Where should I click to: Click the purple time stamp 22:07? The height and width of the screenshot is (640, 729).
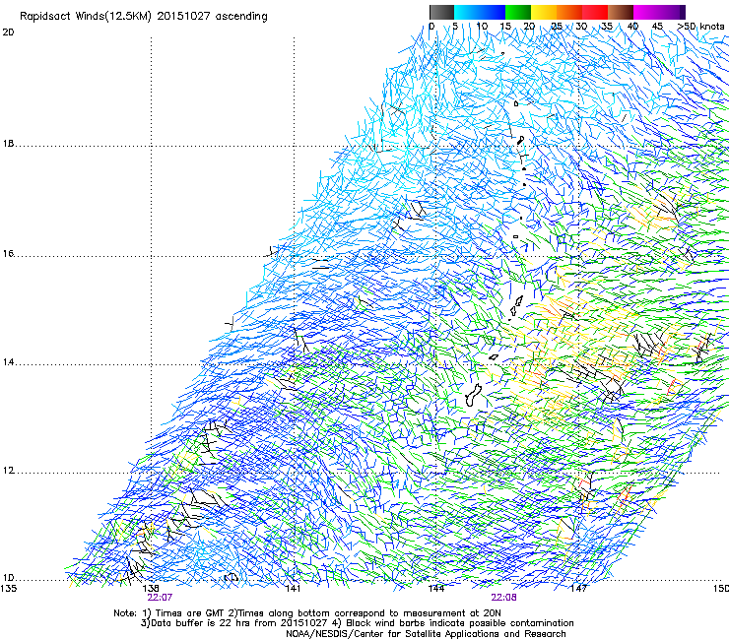[160, 598]
